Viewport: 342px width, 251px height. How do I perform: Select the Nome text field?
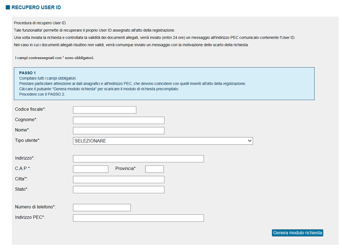(x=118, y=130)
